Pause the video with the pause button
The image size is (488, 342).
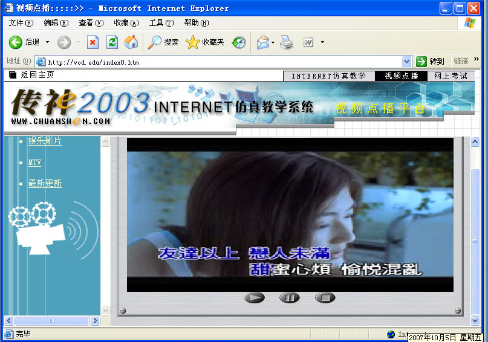[x=290, y=297]
